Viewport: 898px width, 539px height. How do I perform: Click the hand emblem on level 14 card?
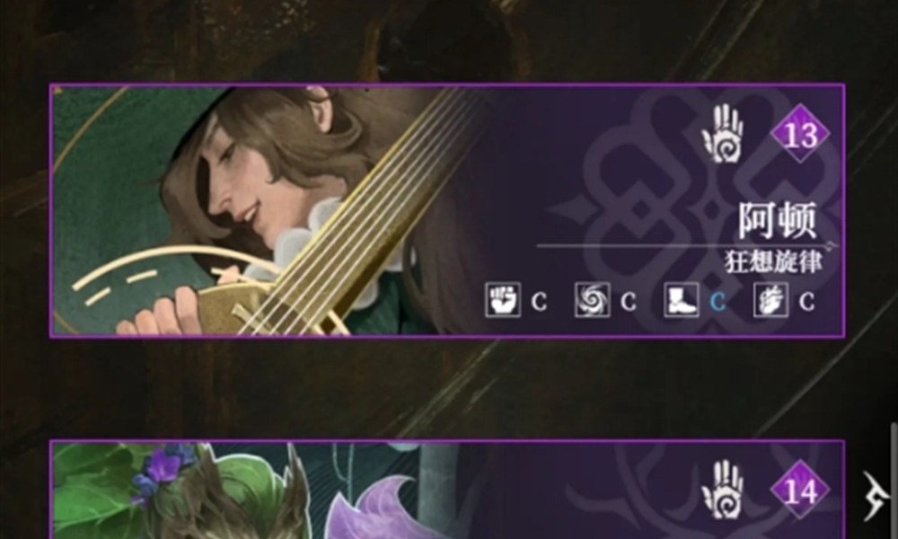[x=723, y=490]
